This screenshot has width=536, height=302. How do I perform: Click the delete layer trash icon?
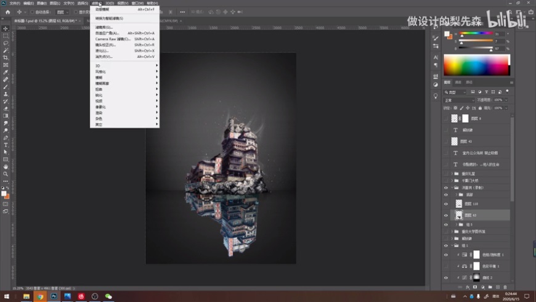pyautogui.click(x=505, y=287)
